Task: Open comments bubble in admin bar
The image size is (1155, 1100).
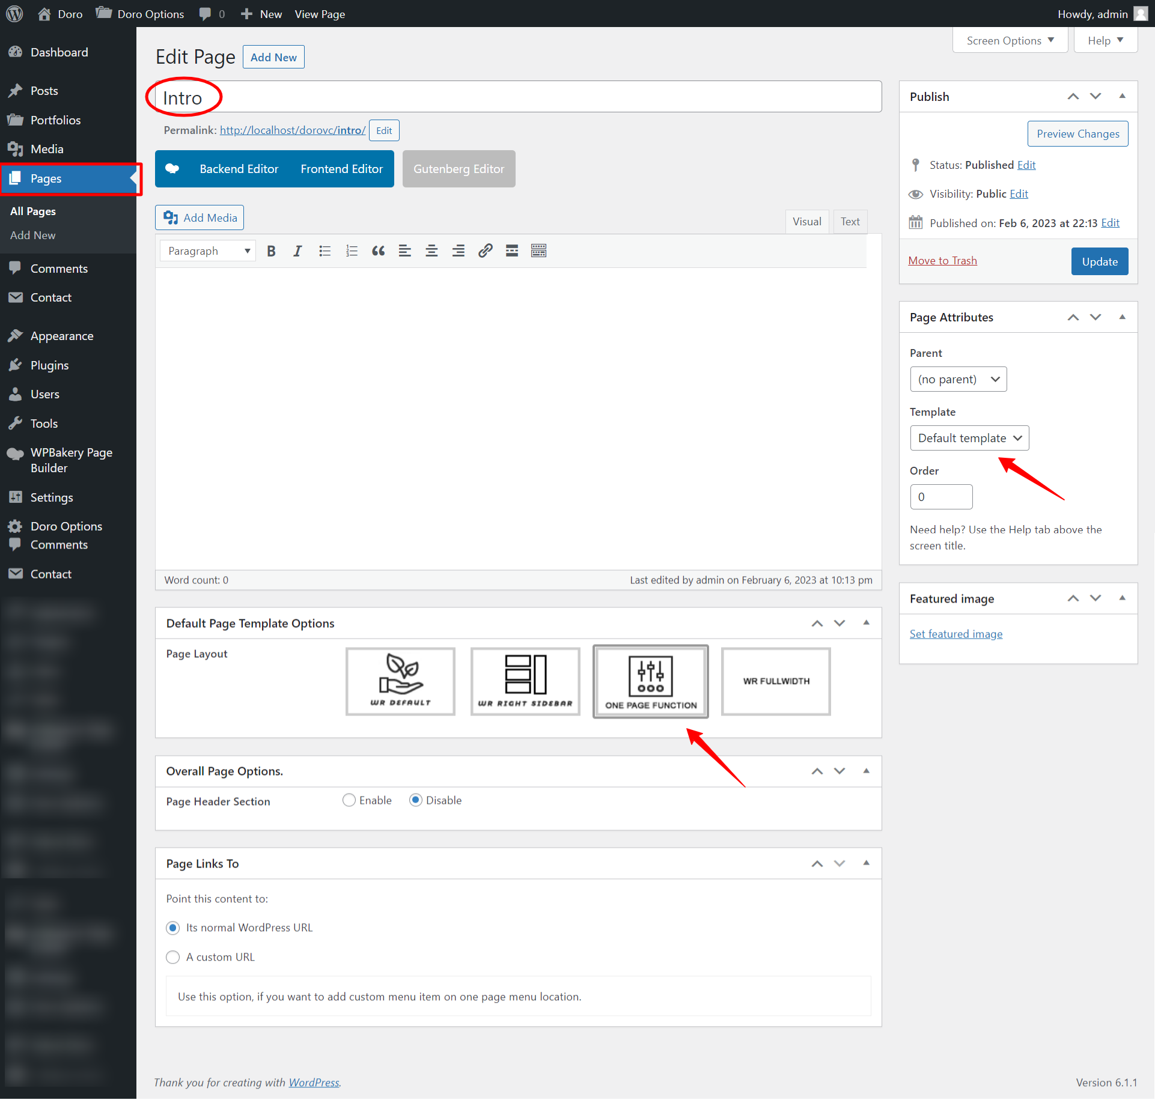Action: coord(212,14)
